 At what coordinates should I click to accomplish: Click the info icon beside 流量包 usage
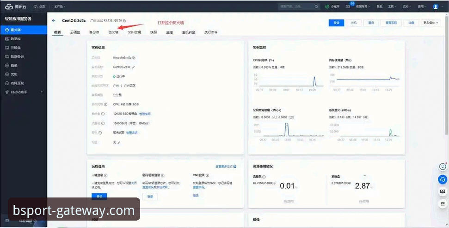264,177
